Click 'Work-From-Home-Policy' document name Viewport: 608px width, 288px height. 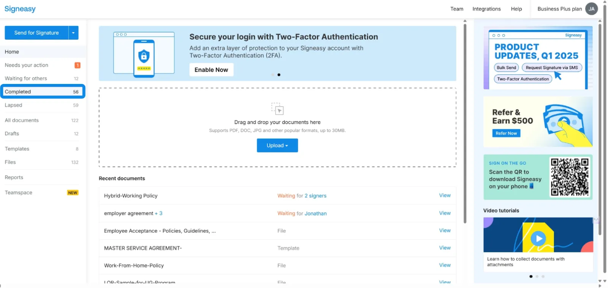(x=134, y=266)
